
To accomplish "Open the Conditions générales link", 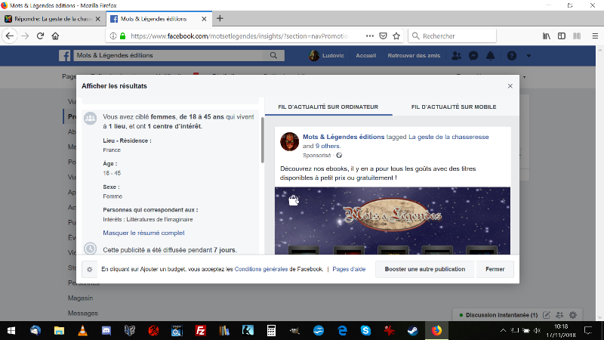I will (261, 269).
